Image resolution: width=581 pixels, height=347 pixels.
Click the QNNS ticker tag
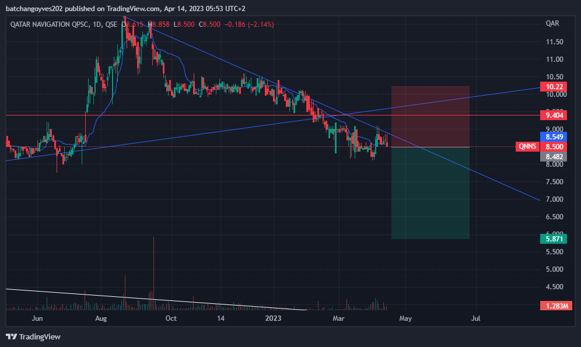[x=527, y=146]
